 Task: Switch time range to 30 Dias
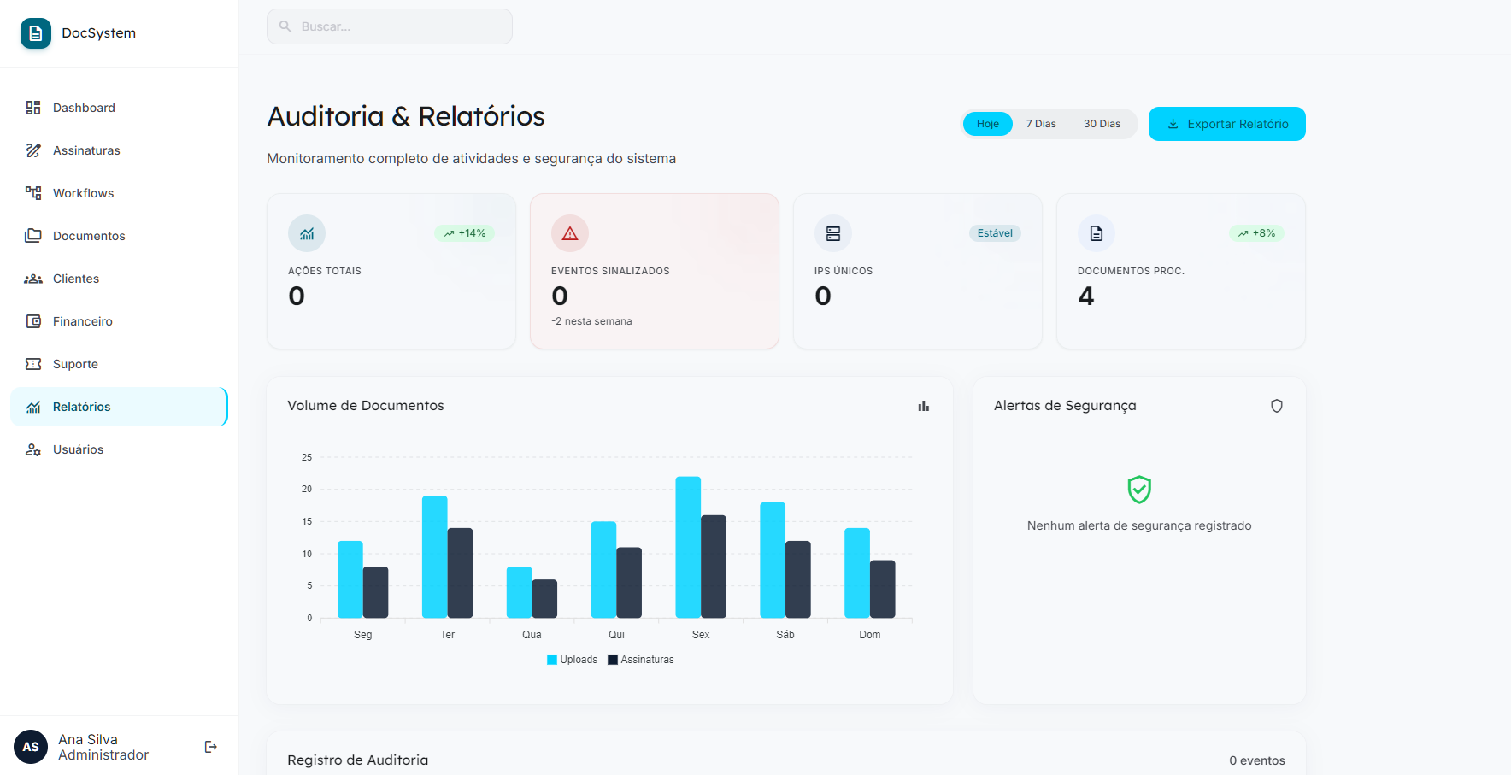[x=1102, y=124]
